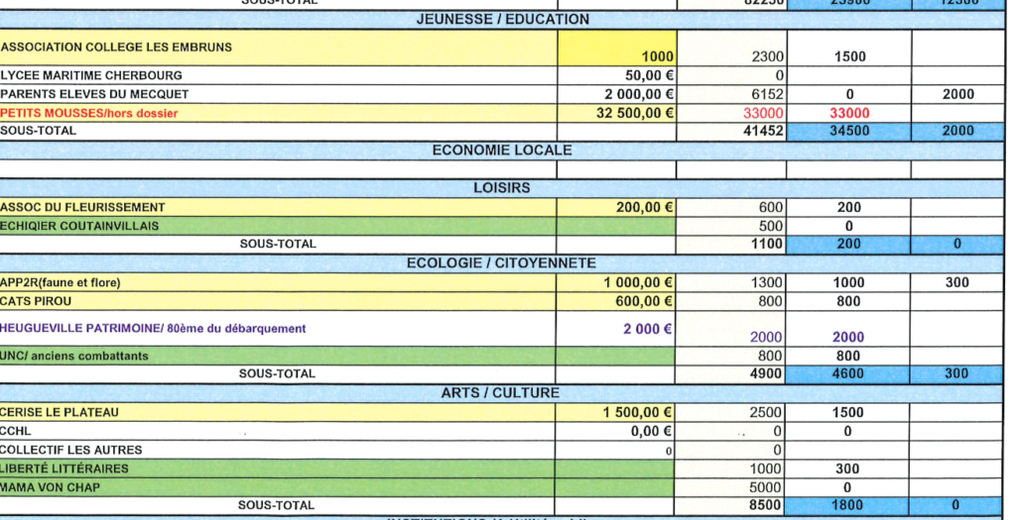Click the 32 500,00 € amount for Petits Mousses
The height and width of the screenshot is (520, 1016).
pos(635,113)
